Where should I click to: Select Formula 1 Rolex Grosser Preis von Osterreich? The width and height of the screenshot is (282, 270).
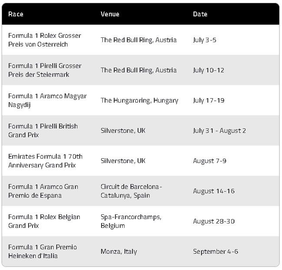tap(45, 40)
